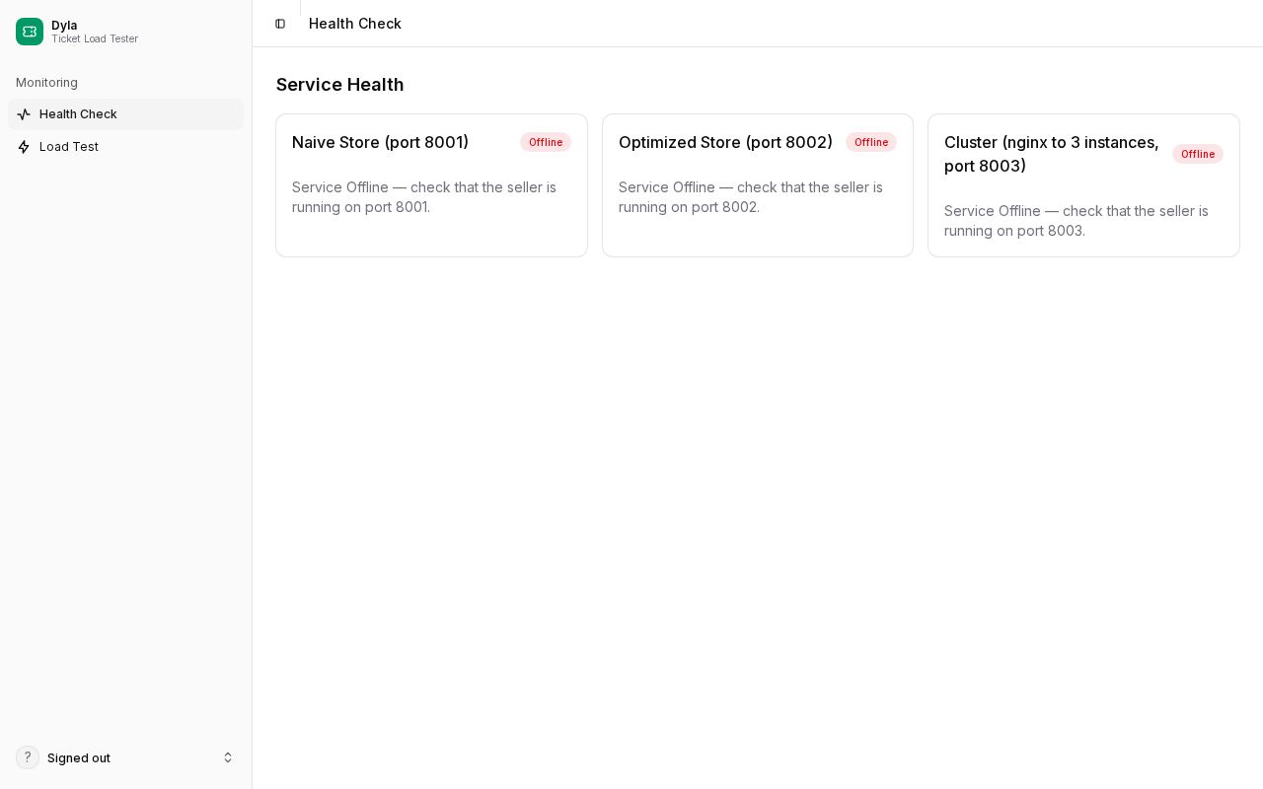Open the Health Check sidebar item
This screenshot has width=1263, height=789.
tap(125, 114)
